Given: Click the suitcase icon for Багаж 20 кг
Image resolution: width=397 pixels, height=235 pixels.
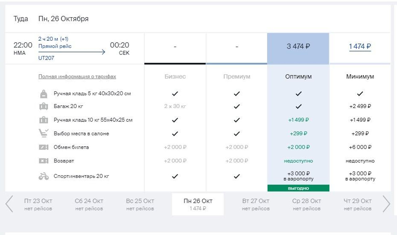Looking at the screenshot, I should (44, 106).
